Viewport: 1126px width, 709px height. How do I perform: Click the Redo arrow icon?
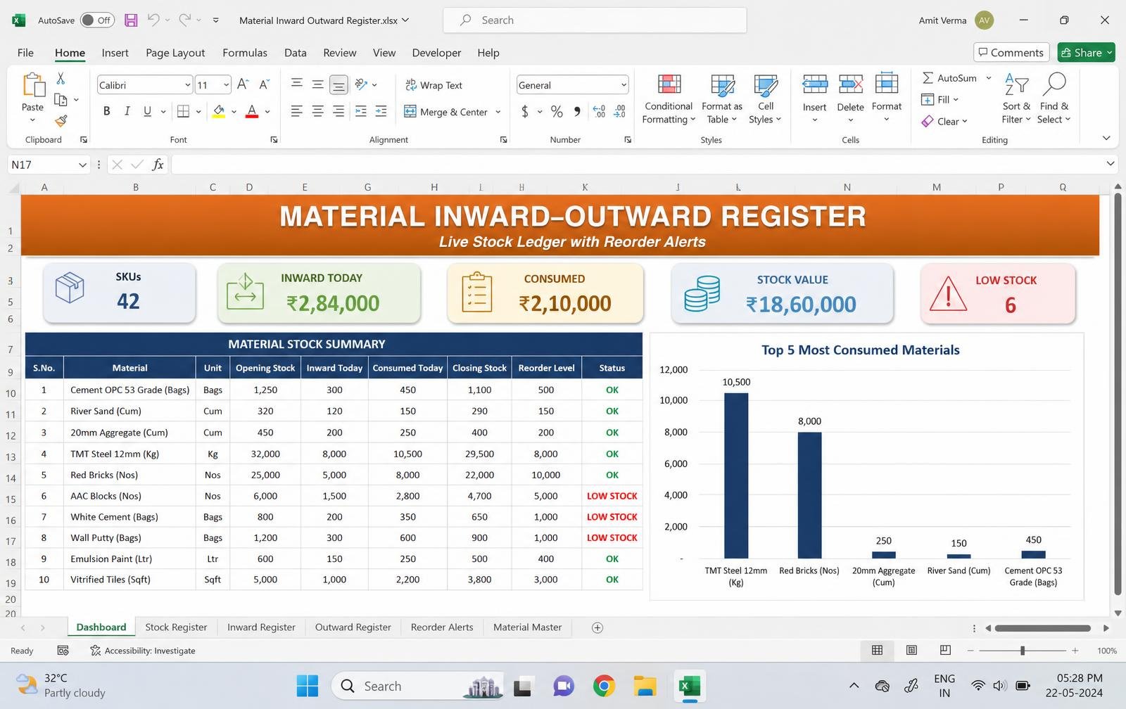pos(184,20)
